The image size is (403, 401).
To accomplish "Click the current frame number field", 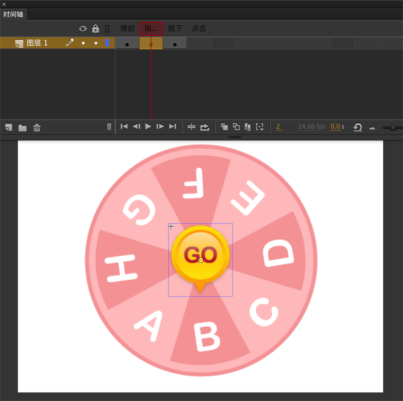I will pos(278,127).
